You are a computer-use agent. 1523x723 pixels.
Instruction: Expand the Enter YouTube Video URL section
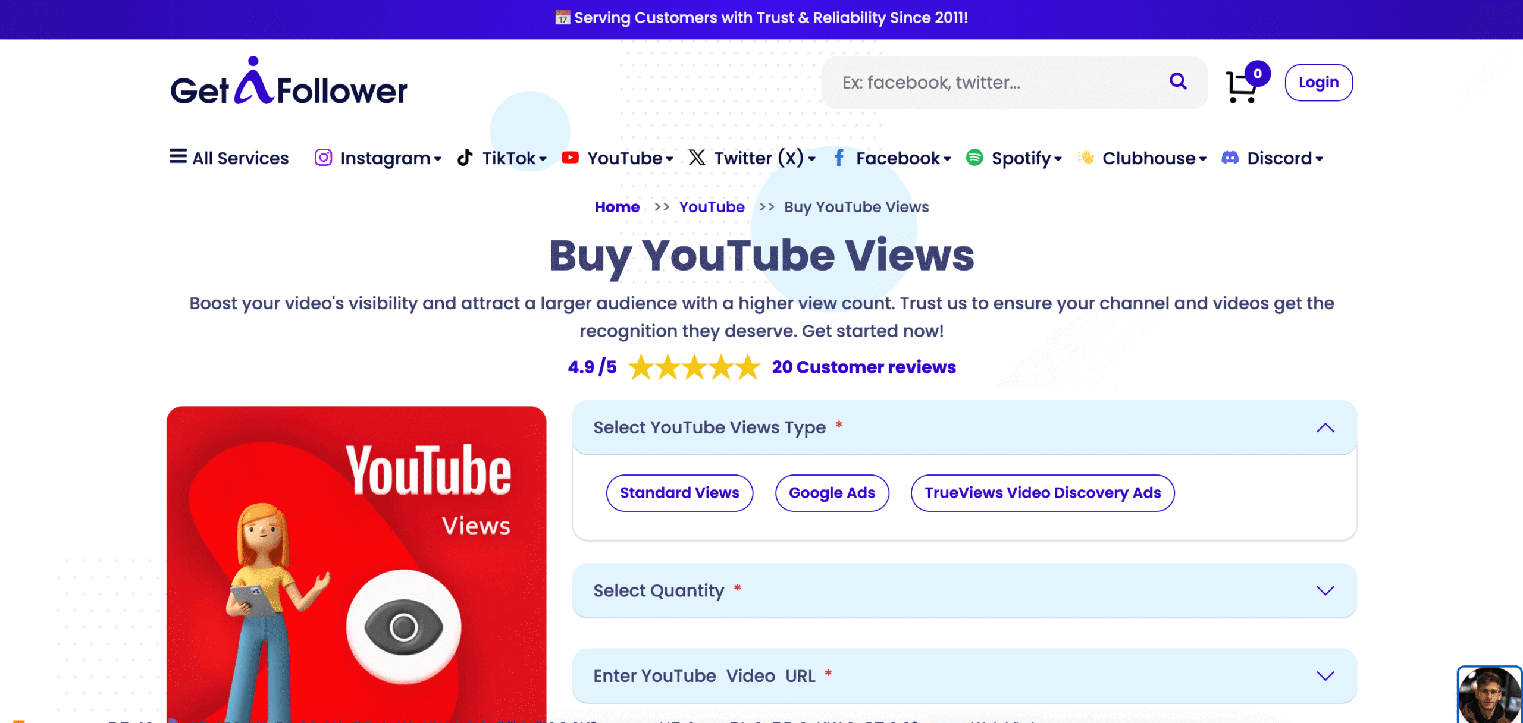tap(964, 676)
